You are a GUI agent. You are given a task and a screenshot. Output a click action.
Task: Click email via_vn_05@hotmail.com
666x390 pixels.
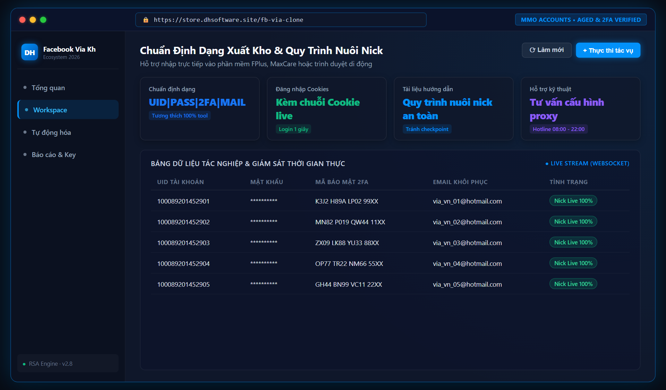coord(467,285)
